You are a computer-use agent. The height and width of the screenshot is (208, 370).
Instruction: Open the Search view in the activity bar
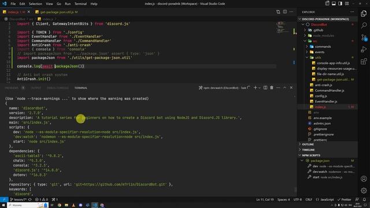(364, 25)
